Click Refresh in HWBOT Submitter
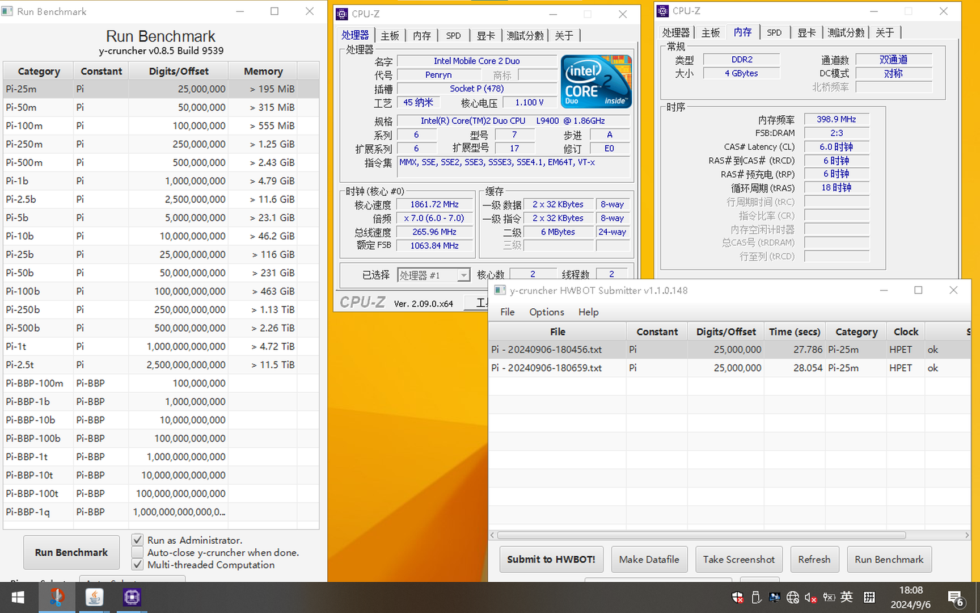This screenshot has height=613, width=980. 814,559
